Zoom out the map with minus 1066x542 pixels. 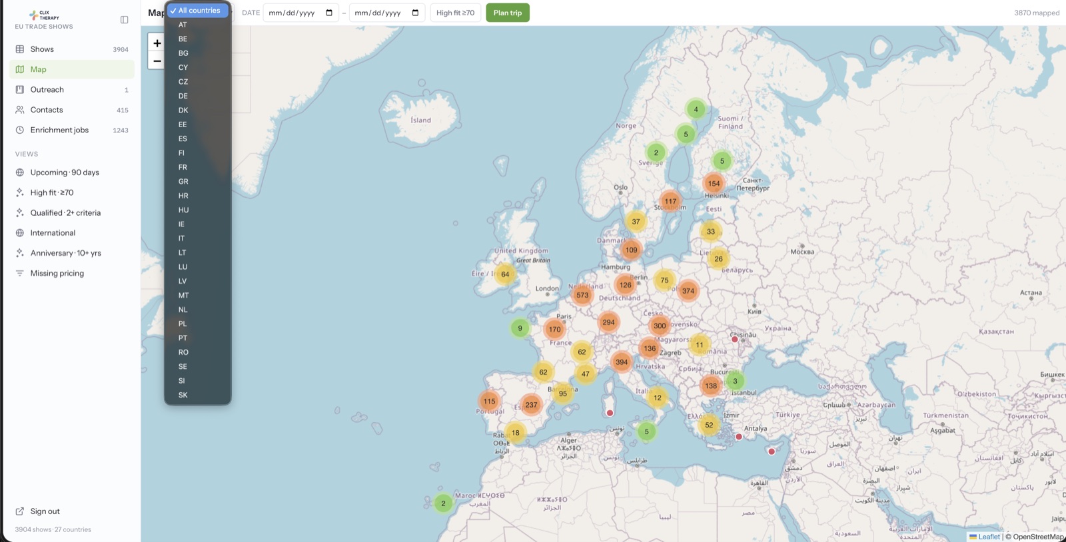(x=157, y=61)
